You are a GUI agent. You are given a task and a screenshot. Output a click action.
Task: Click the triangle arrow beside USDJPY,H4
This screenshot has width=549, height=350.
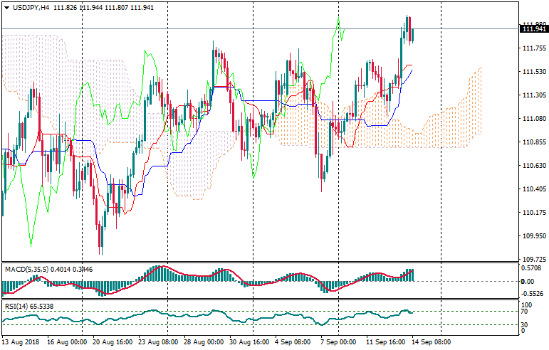6,7
